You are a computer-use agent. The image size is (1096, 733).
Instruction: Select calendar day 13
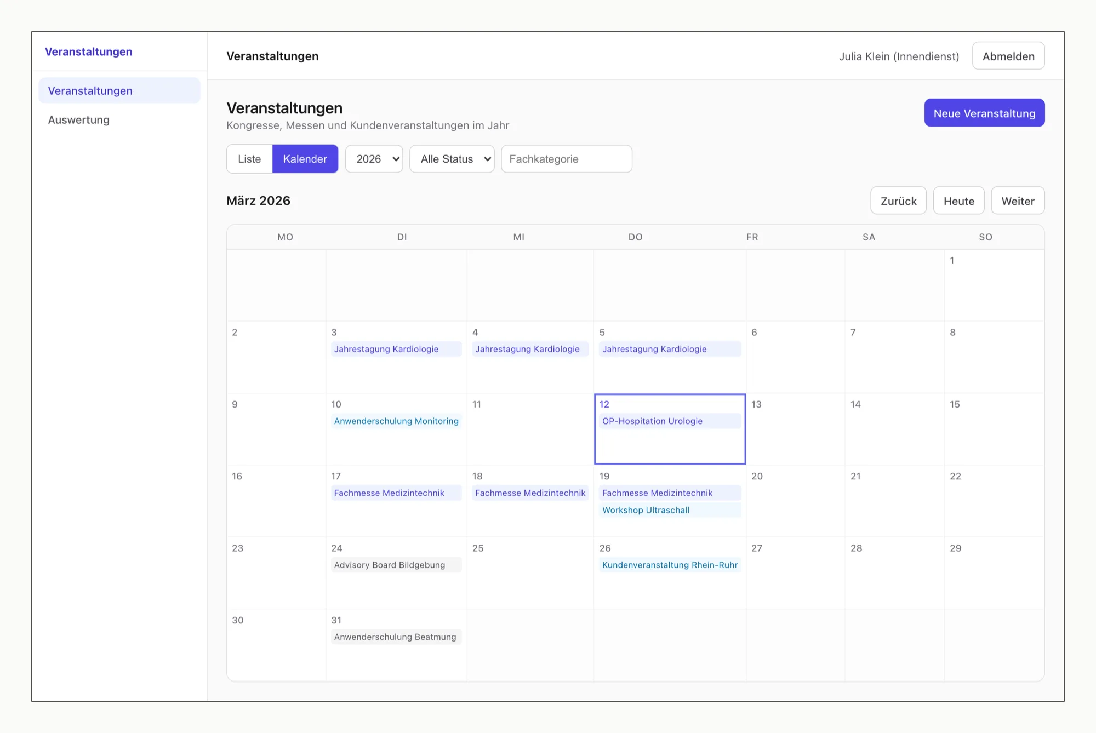(795, 429)
